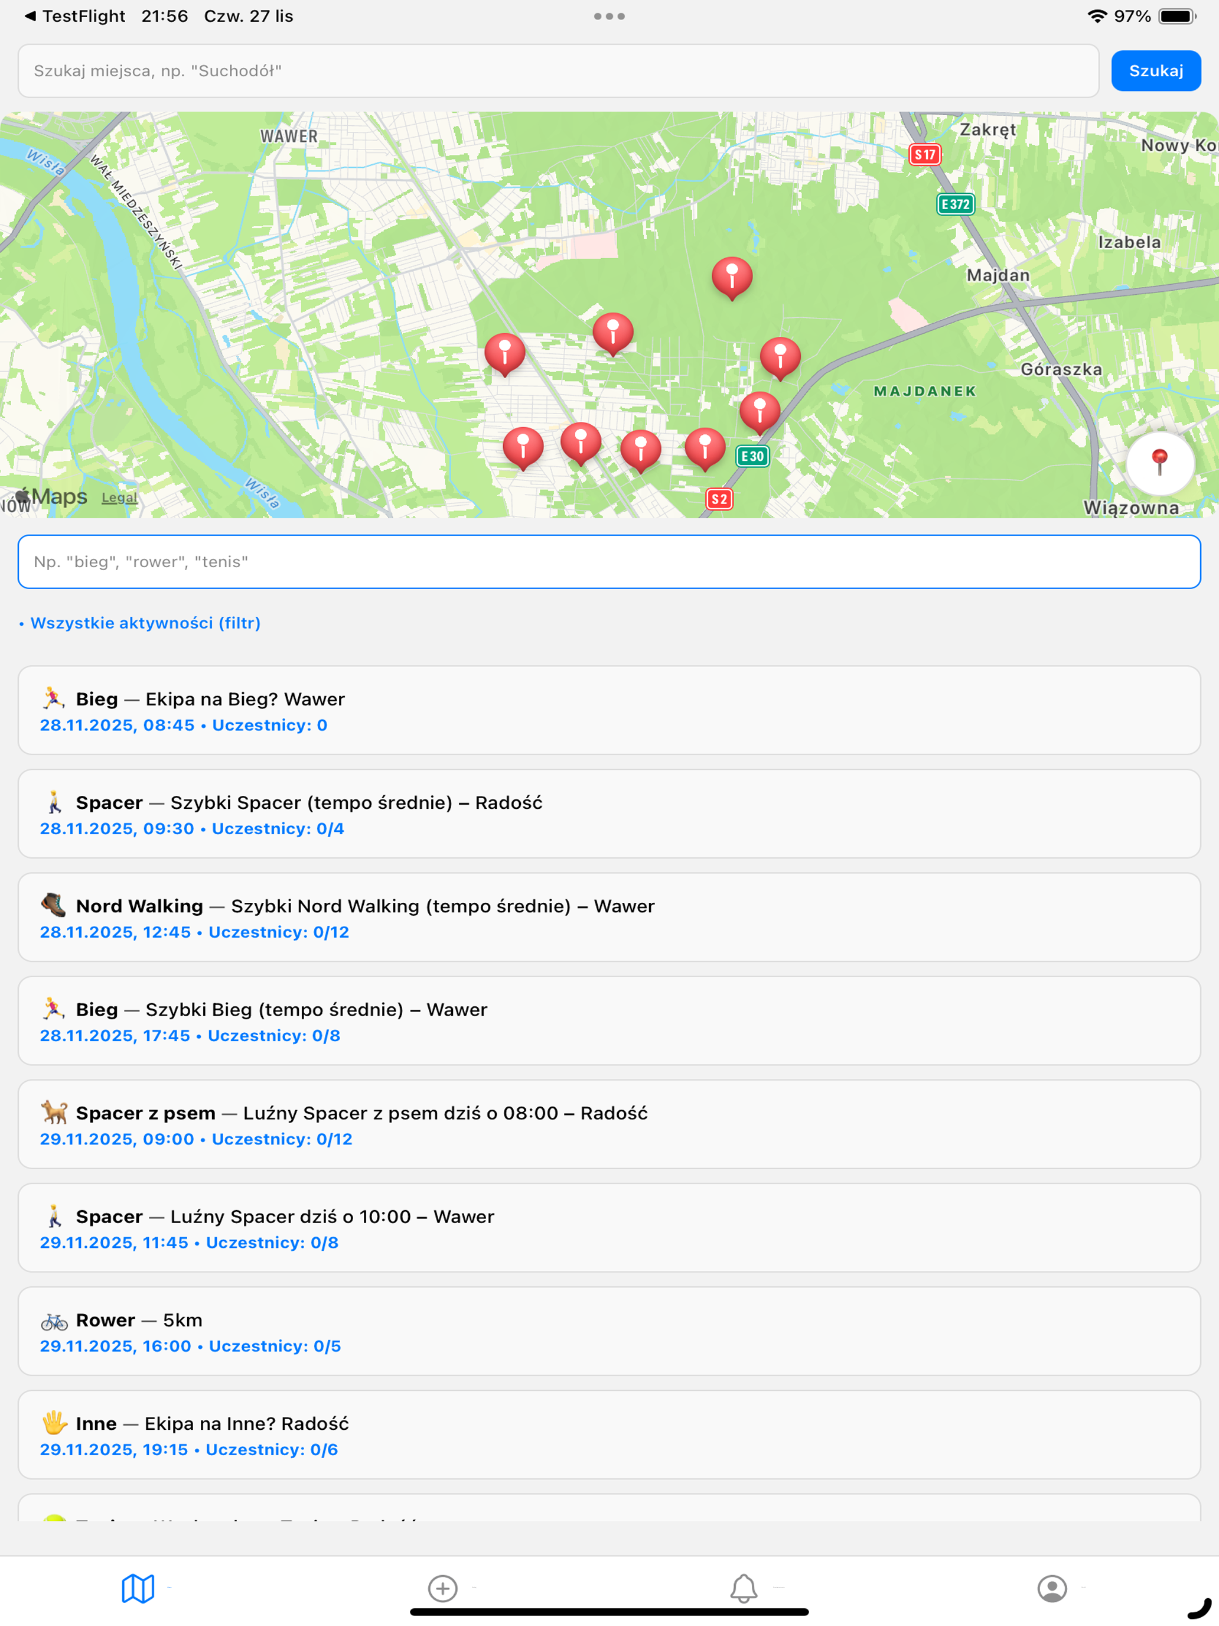Click the WAWER label on map
Image resolution: width=1219 pixels, height=1626 pixels.
[289, 136]
